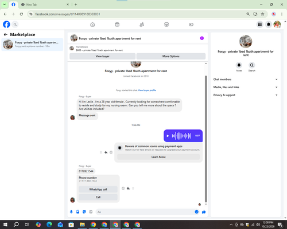287x229 pixels.
Task: Click the address bar URL
Action: tap(68, 14)
